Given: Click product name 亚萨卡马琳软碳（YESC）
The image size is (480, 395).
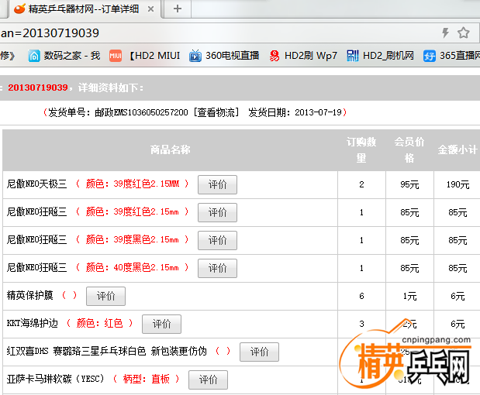Looking at the screenshot, I should (55, 379).
